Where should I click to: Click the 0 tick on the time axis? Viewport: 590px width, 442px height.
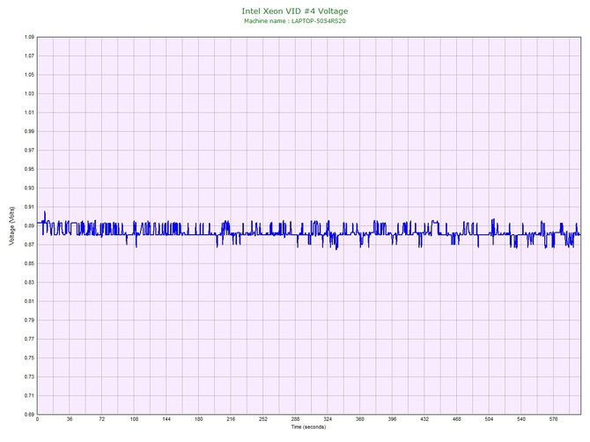click(x=38, y=420)
